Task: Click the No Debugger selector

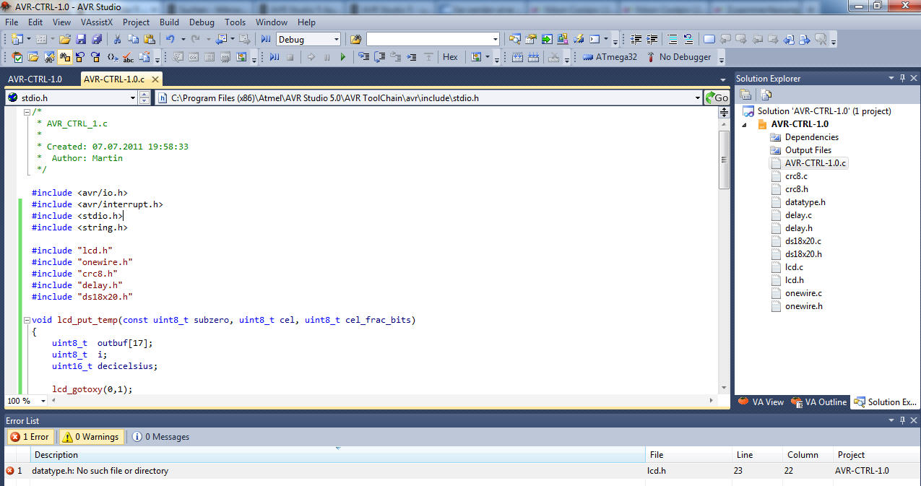Action: pyautogui.click(x=678, y=57)
